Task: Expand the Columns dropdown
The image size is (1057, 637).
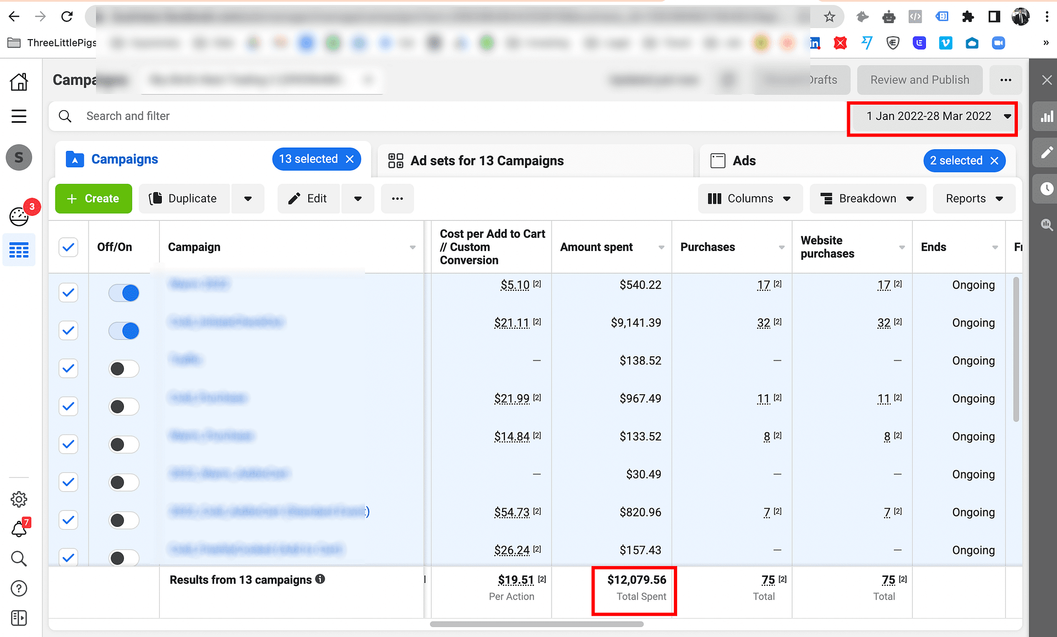Action: [750, 199]
